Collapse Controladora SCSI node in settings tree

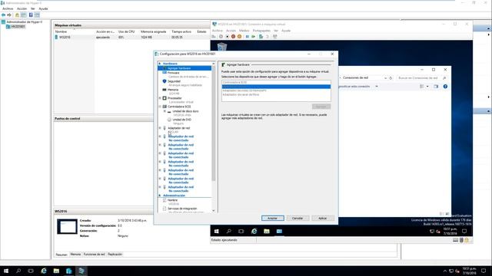(x=160, y=107)
